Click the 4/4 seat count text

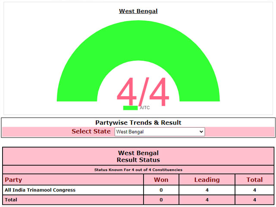(x=143, y=91)
